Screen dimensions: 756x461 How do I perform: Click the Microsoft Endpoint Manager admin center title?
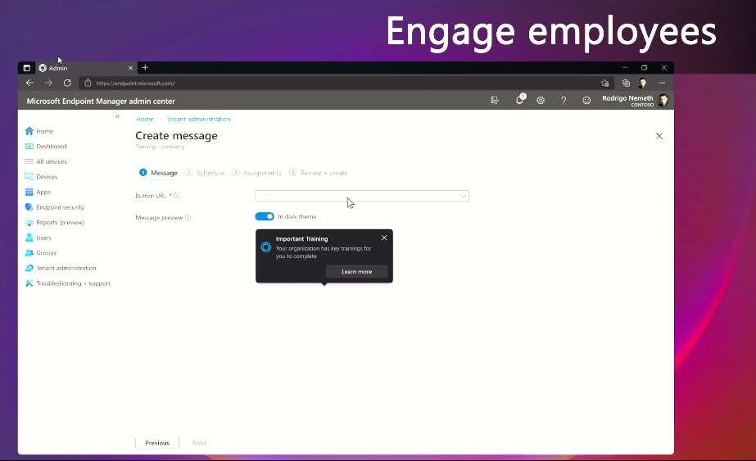point(101,102)
